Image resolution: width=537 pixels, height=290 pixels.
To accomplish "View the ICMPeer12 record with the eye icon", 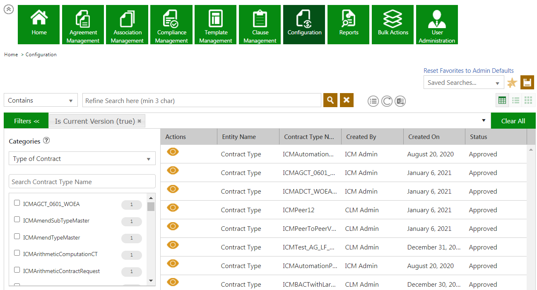I will coord(173,208).
